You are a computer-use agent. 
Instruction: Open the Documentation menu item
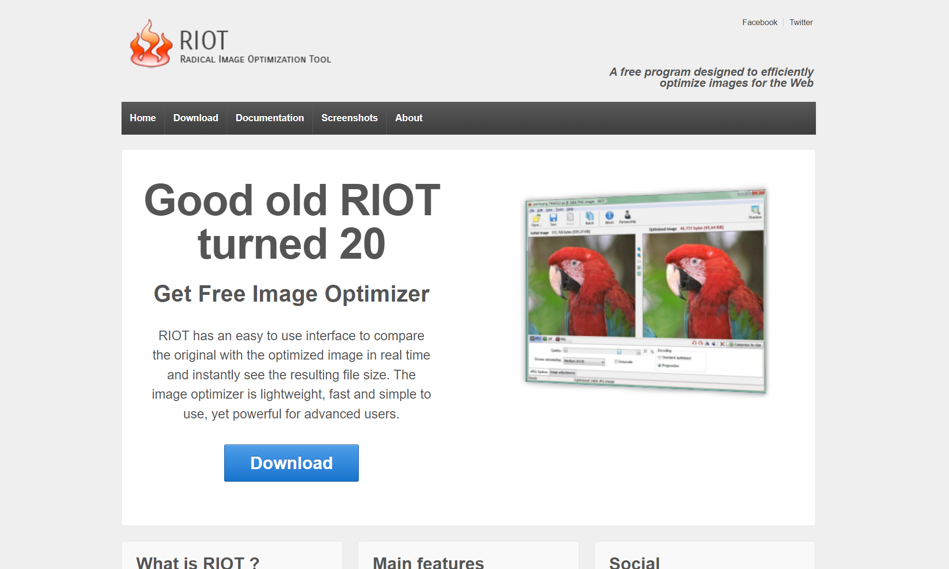(270, 118)
